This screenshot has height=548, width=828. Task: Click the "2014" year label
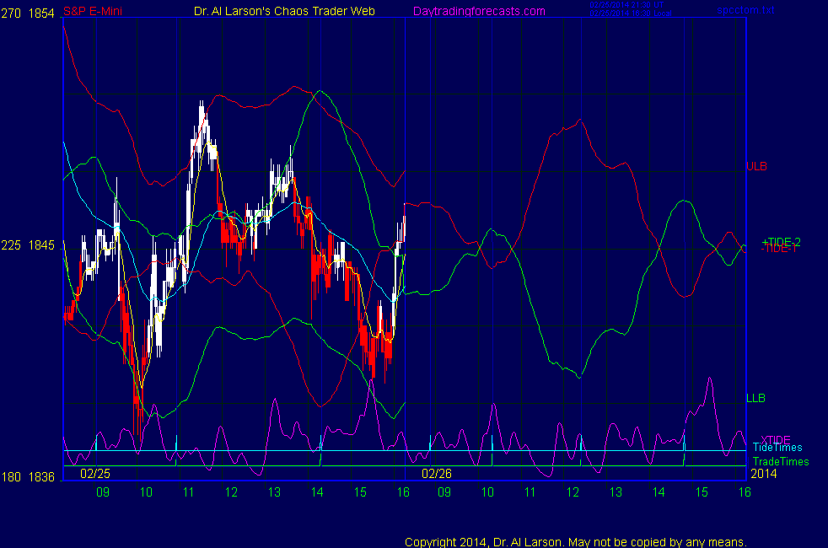[764, 474]
